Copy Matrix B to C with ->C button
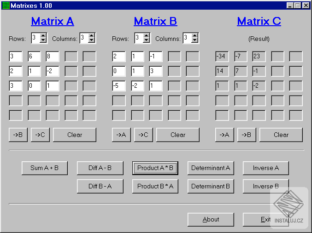Image resolution: width=312 pixels, height=233 pixels. coord(143,135)
